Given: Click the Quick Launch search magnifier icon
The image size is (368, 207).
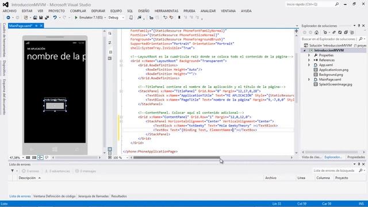Looking at the screenshot, I should coord(337,4).
